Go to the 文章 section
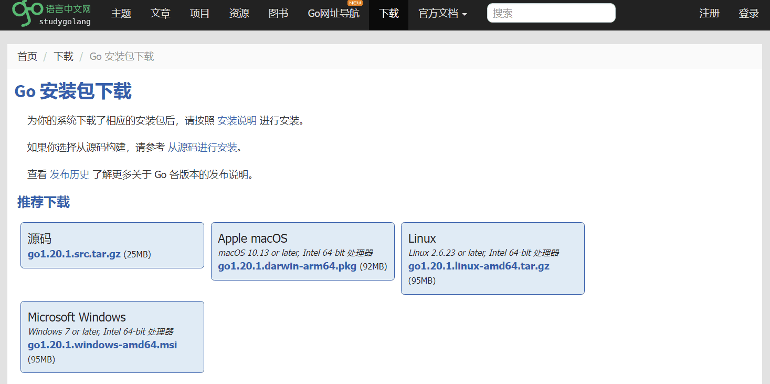 point(160,14)
